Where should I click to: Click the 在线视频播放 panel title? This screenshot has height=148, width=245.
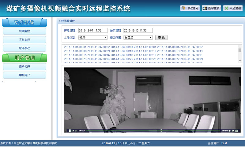pos(67,21)
